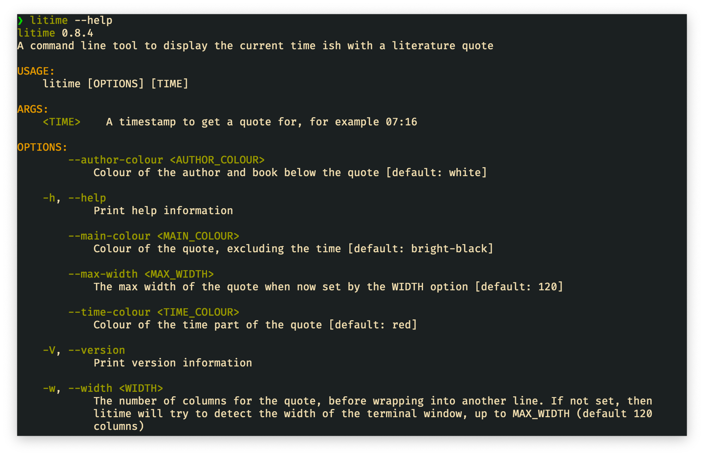This screenshot has width=704, height=456.
Task: Click the --max-width option flag
Action: tap(103, 274)
